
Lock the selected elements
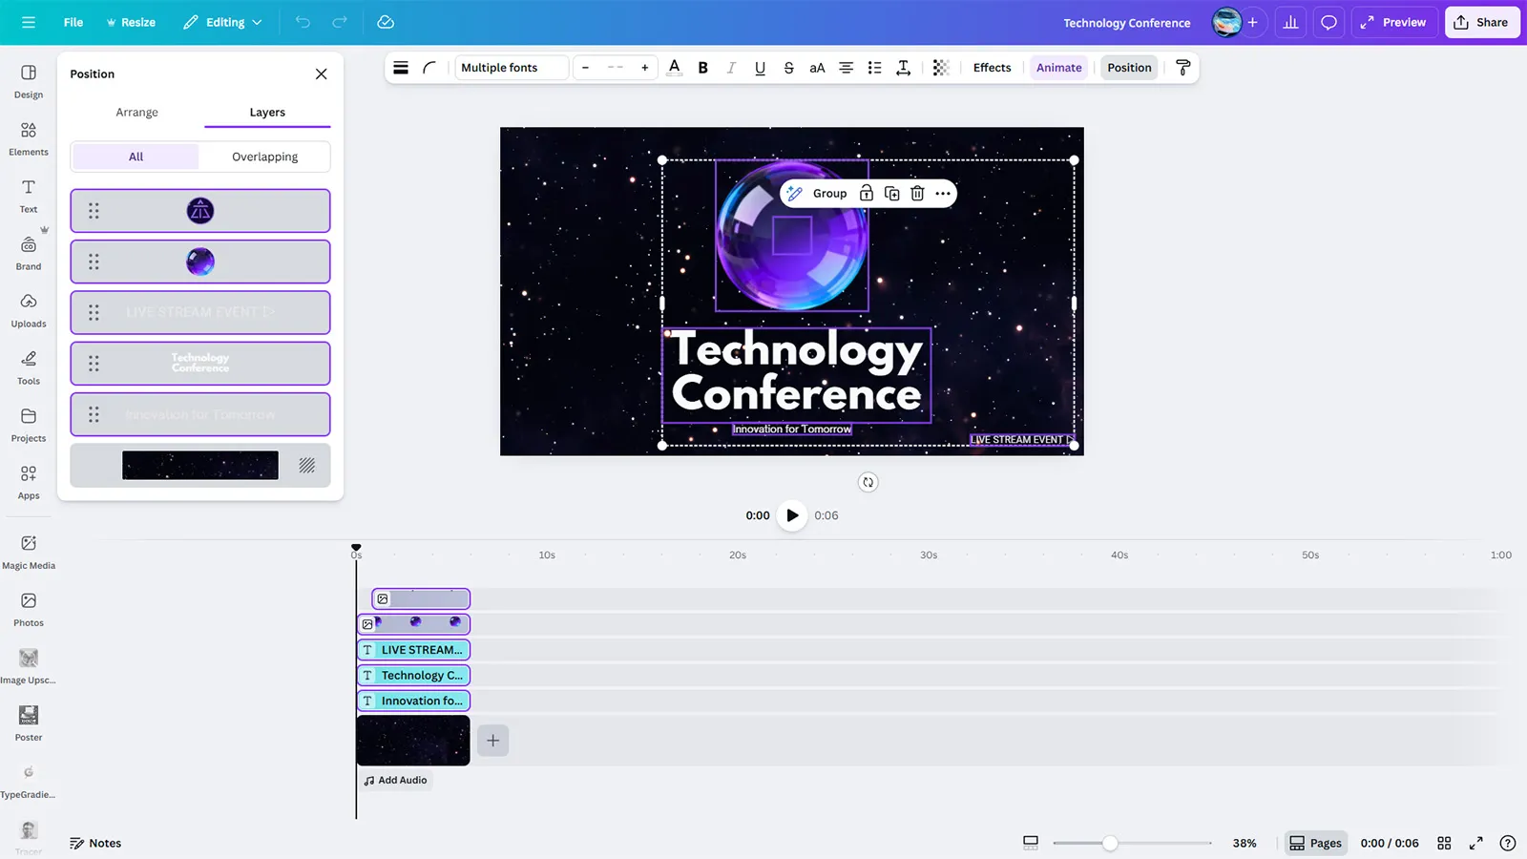coord(867,194)
